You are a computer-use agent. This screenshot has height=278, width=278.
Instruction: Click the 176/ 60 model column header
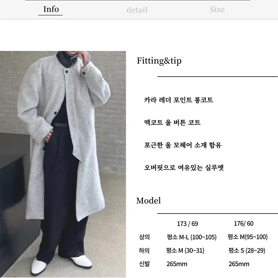(x=244, y=224)
